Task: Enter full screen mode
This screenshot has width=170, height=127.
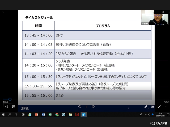Action: 159,107
